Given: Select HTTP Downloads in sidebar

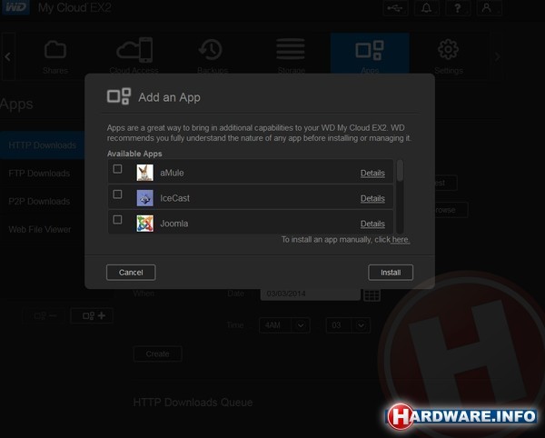Looking at the screenshot, I should [43, 145].
